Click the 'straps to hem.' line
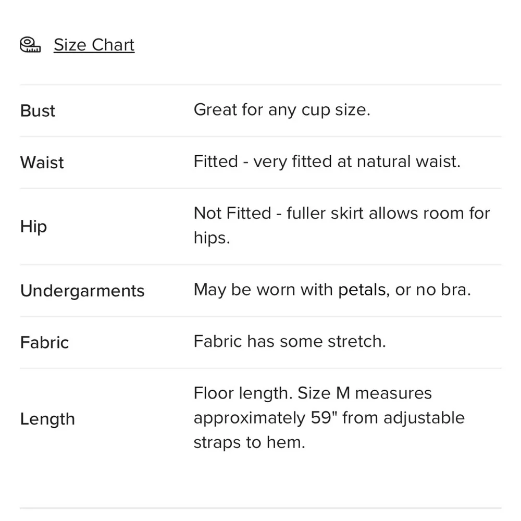 point(249,443)
